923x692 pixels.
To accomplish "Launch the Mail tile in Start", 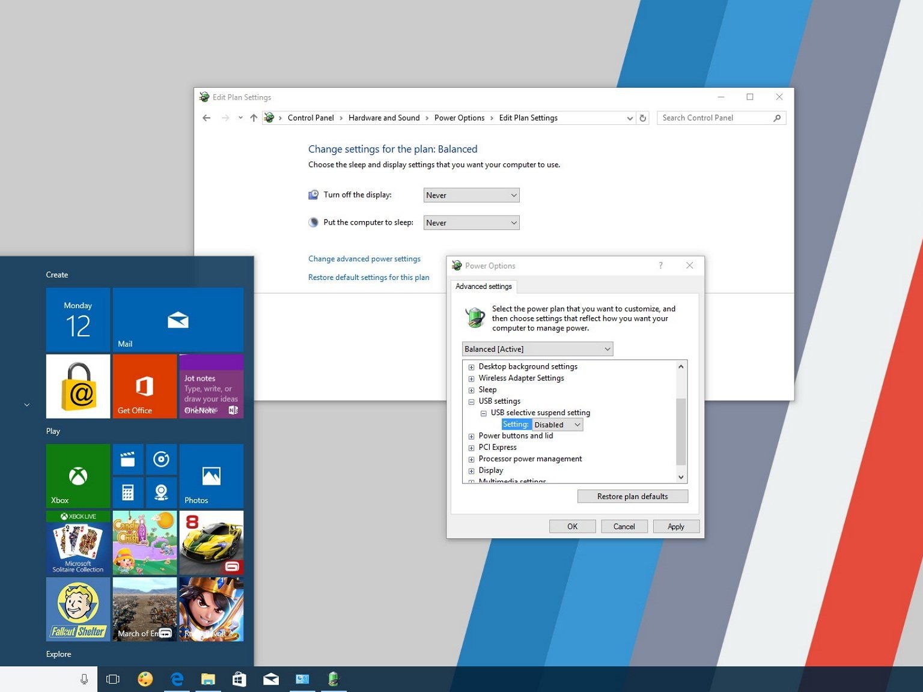I will pyautogui.click(x=178, y=320).
